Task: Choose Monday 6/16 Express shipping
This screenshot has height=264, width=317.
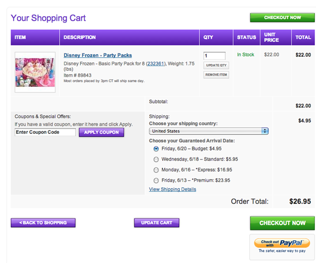Action: tap(156, 170)
